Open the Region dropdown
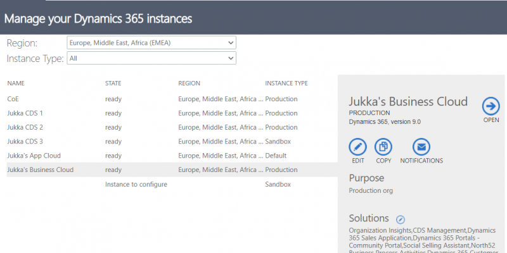 [151, 42]
